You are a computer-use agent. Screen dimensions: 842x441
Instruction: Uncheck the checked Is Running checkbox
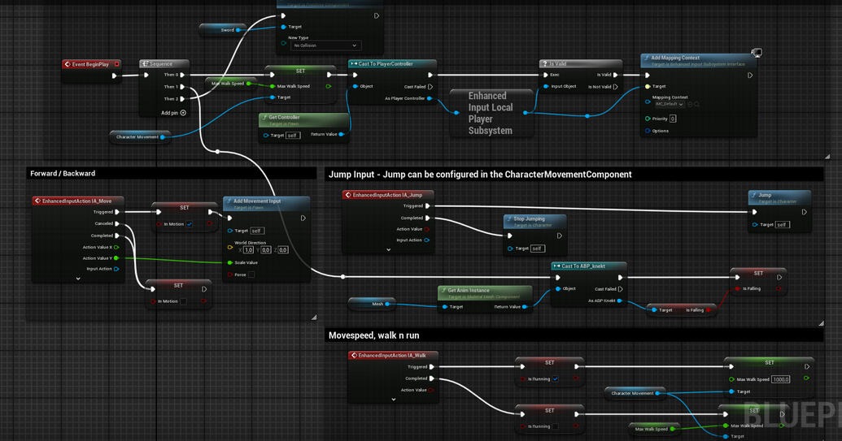click(x=556, y=378)
